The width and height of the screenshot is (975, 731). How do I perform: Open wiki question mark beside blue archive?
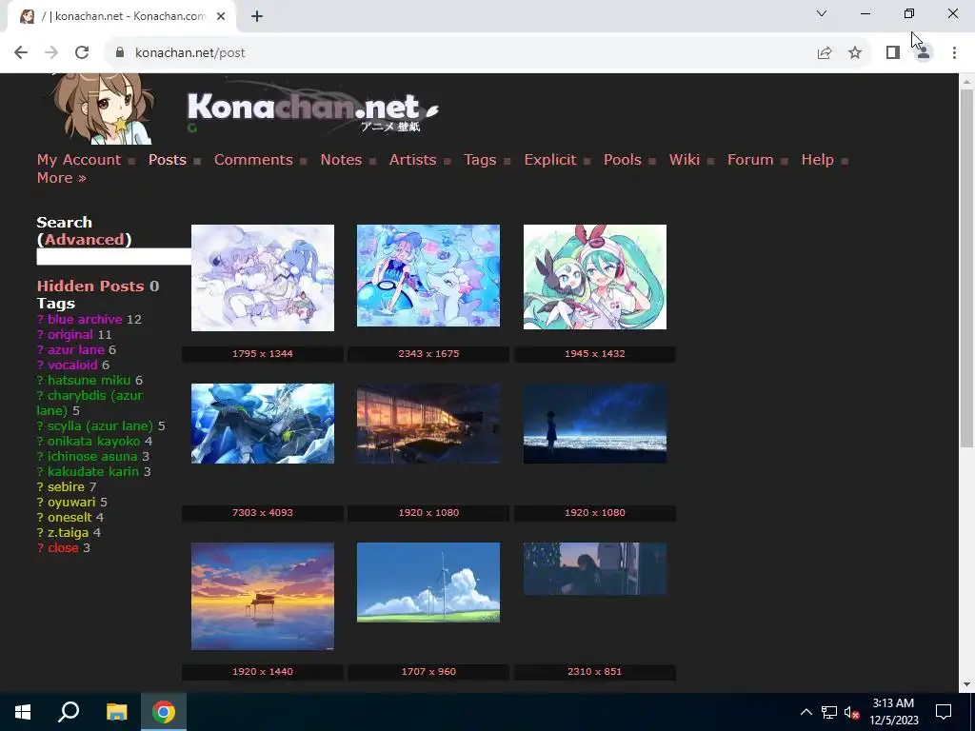[40, 320]
